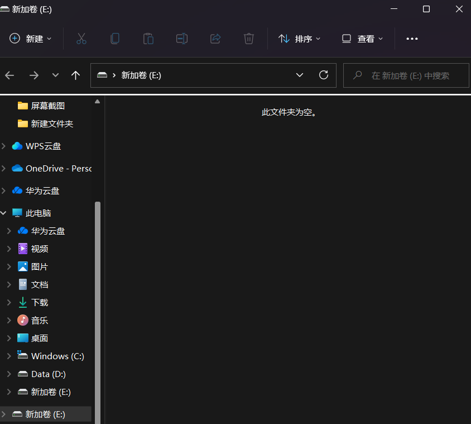The image size is (471, 424).
Task: Open the 新建 (New) dropdown menu
Action: 31,39
